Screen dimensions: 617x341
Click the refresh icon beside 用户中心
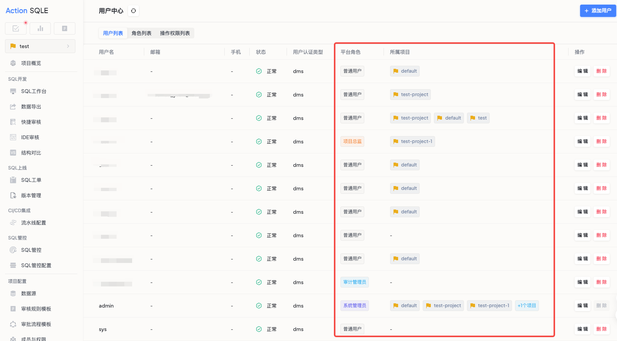133,11
